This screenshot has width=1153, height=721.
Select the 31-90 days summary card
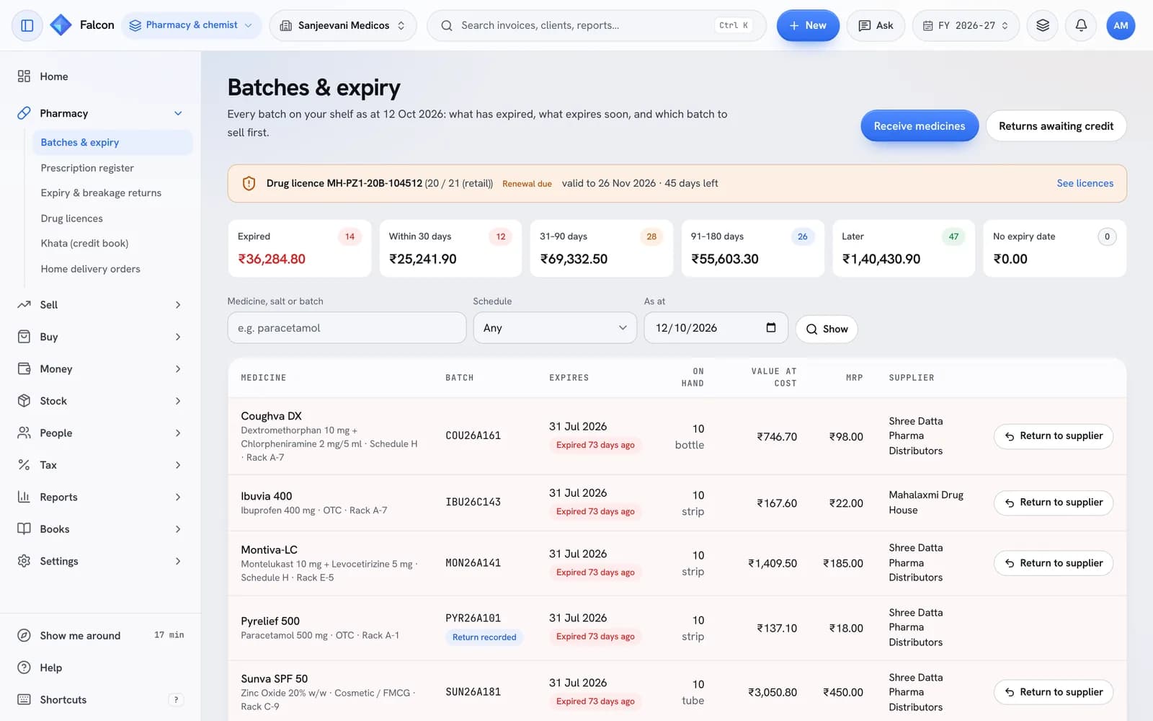602,248
